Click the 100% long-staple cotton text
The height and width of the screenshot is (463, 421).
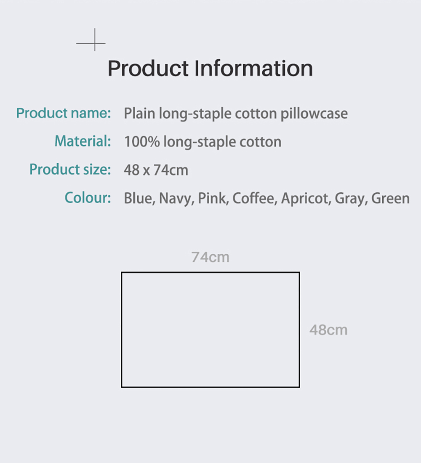203,142
